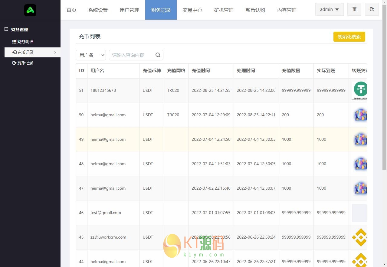The image size is (387, 267).
Task: Expand the admin account dropdown
Action: pyautogui.click(x=329, y=9)
